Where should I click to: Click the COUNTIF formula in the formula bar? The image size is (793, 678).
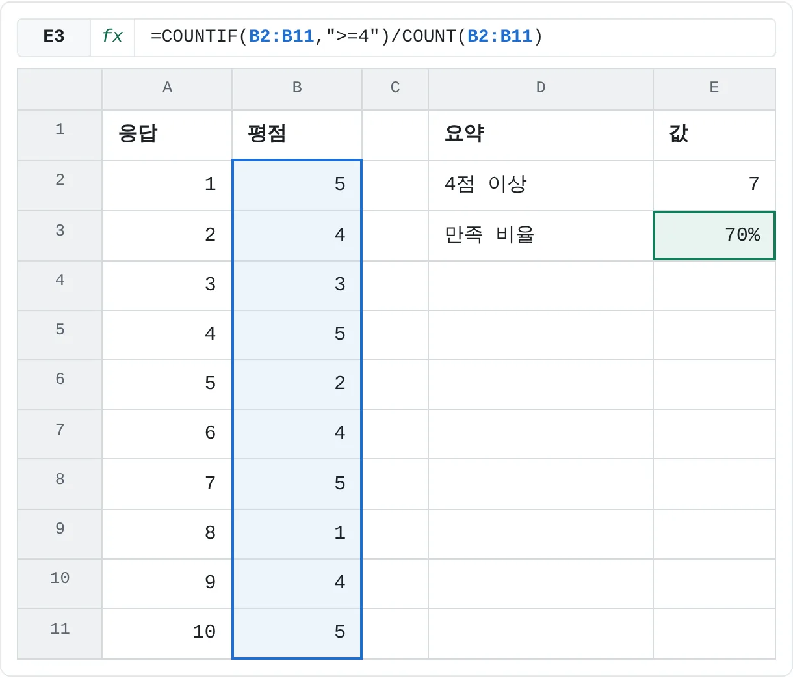(x=346, y=36)
